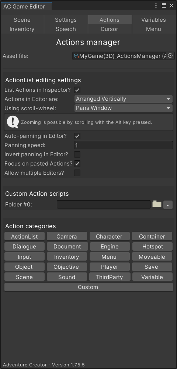Toggle List Actions in Inspector checkbox

pos(77,90)
